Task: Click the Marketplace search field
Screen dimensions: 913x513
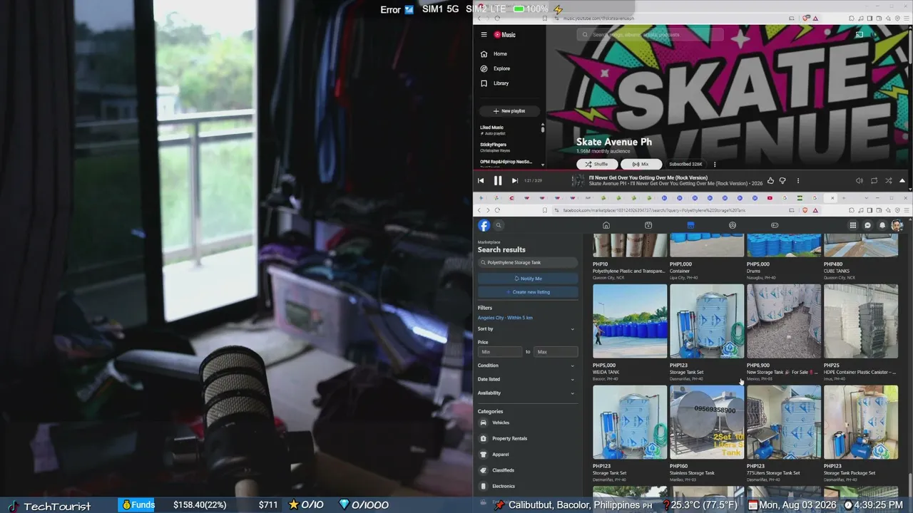Action: [x=528, y=262]
